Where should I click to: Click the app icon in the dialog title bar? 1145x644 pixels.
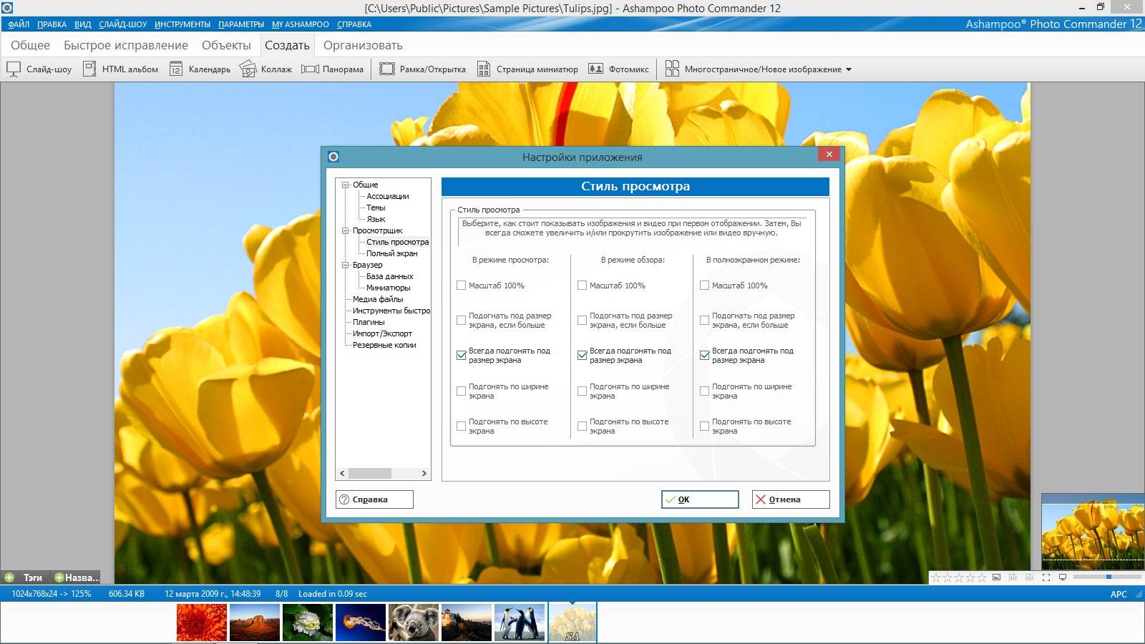333,157
